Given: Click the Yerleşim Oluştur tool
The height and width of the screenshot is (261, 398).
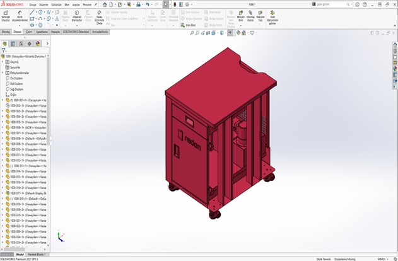Looking at the screenshot, I should pyautogui.click(x=6, y=15).
